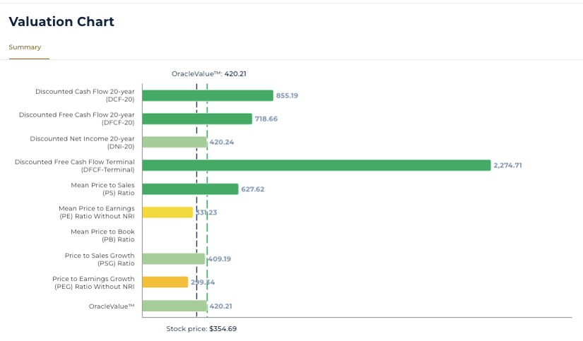Click the Mean Price to Book axis label
Screen dimensions: 583x341
102,235
